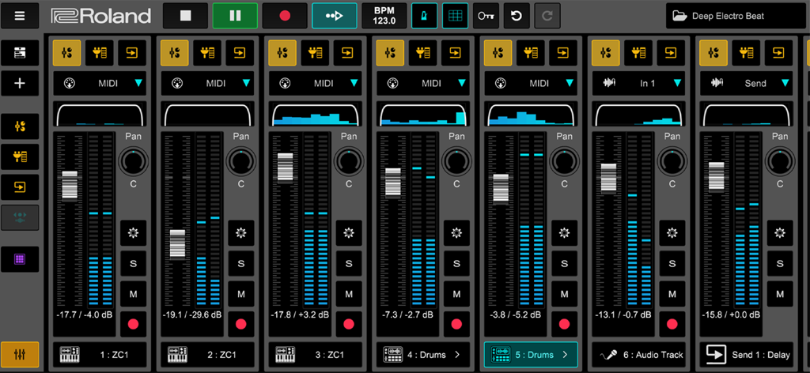Image resolution: width=810 pixels, height=373 pixels.
Task: Open MIDI input dropdown on track 3
Action: pos(315,83)
